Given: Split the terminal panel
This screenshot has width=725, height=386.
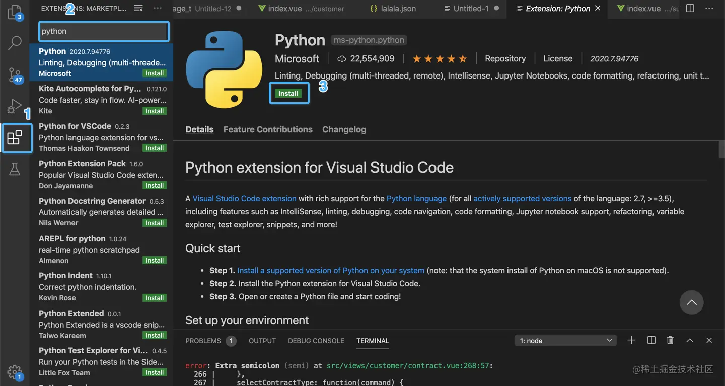Looking at the screenshot, I should coord(651,341).
